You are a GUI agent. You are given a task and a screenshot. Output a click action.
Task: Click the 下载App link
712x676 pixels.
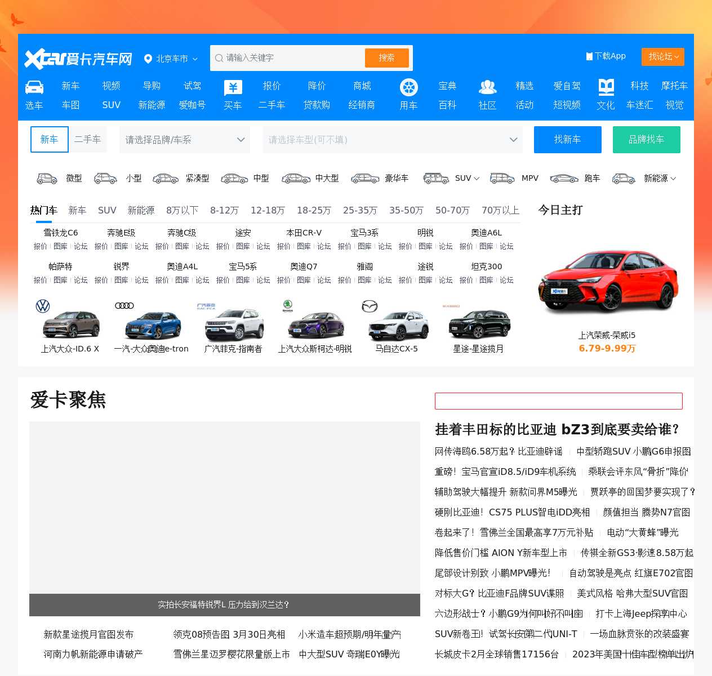[x=606, y=56]
